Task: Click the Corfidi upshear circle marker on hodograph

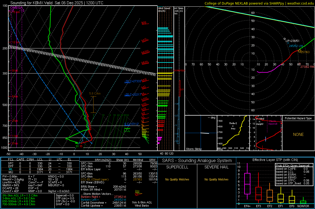Action: pyautogui.click(x=285, y=39)
